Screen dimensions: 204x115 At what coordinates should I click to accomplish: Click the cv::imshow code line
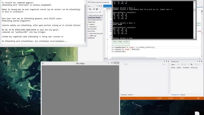pos(126,50)
